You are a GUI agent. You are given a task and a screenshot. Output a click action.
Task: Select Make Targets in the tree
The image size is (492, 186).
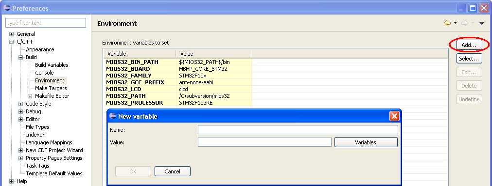51,88
